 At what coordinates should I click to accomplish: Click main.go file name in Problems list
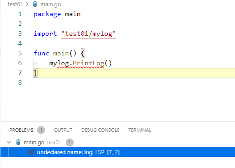34,143
